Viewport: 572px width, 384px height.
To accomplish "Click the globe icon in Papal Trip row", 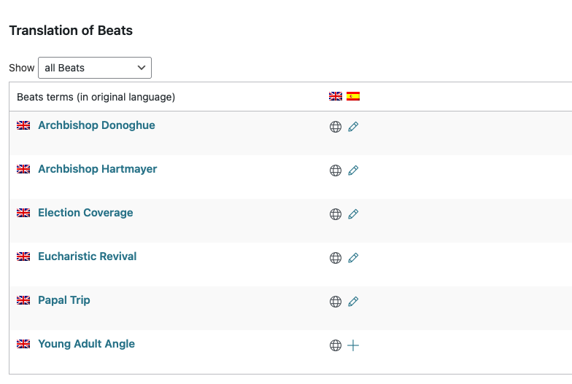I will pos(336,302).
